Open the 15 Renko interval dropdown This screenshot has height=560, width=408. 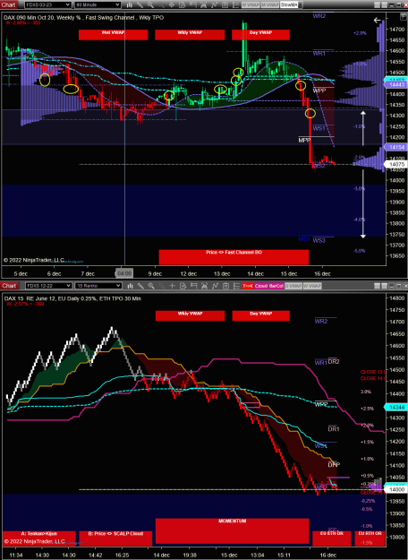98,286
